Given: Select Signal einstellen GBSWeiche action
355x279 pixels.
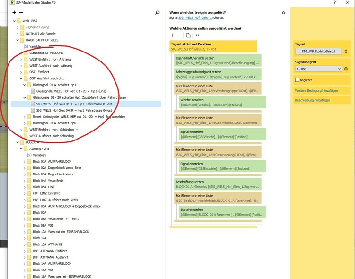Looking at the screenshot, I should (x=222, y=134).
